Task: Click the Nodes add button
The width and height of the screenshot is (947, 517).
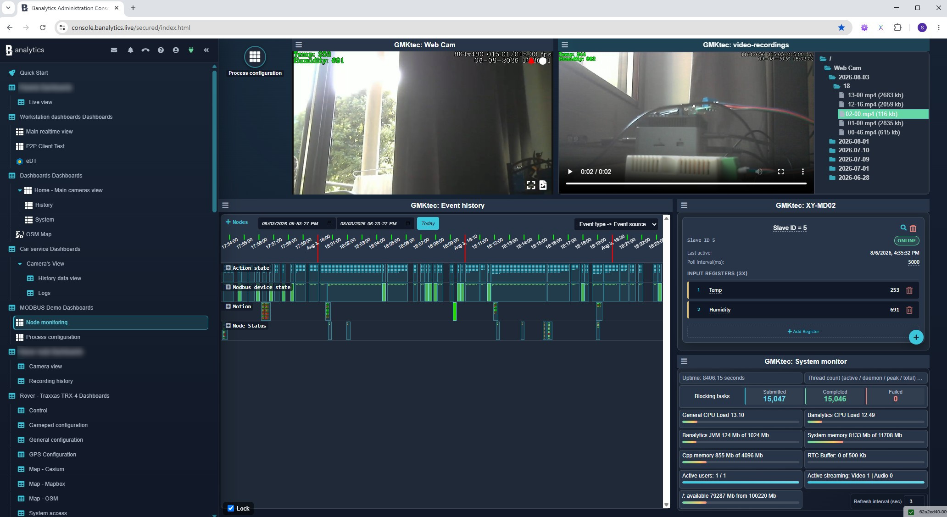Action: coord(237,222)
